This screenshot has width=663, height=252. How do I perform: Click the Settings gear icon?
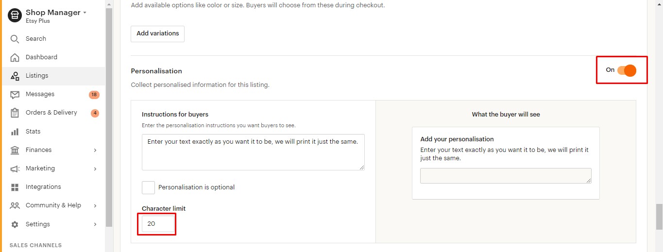click(x=15, y=224)
